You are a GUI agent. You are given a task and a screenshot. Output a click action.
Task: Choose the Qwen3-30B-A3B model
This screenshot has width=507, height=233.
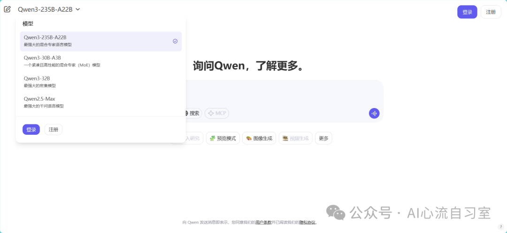click(100, 61)
